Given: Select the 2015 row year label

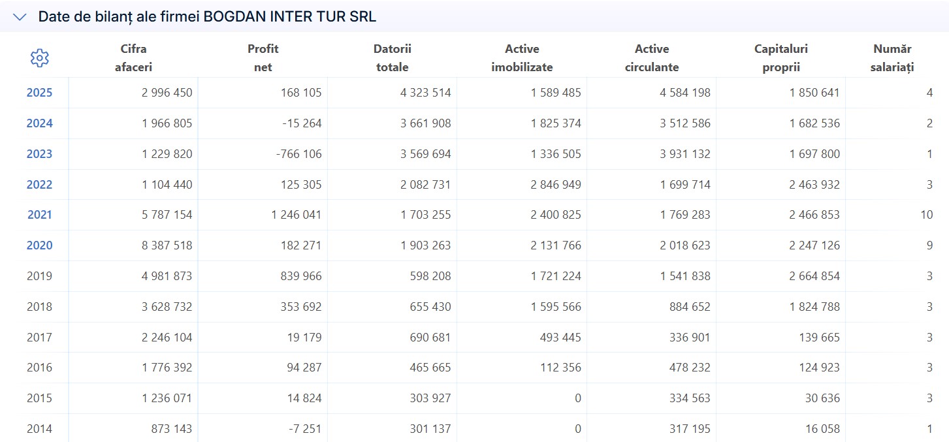Looking at the screenshot, I should pos(39,398).
